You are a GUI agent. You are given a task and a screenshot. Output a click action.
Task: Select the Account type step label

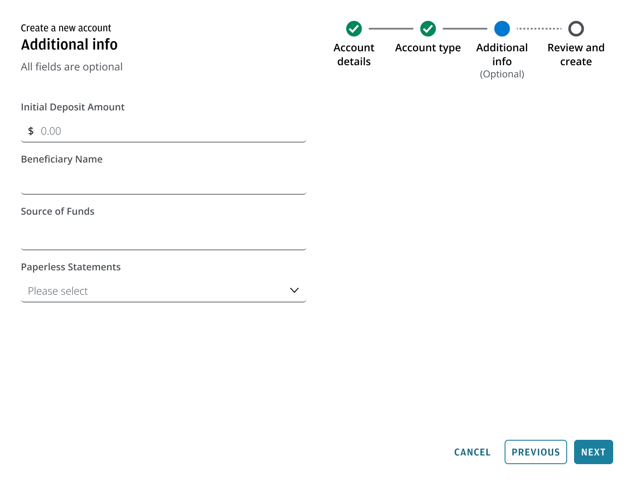coord(428,48)
